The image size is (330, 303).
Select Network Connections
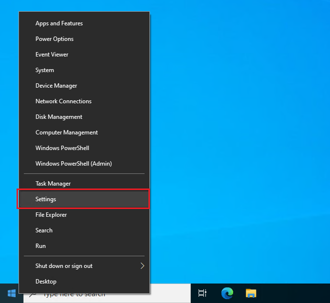[63, 101]
